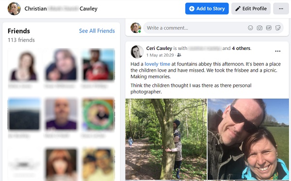Click the post audience friends icon

point(179,55)
